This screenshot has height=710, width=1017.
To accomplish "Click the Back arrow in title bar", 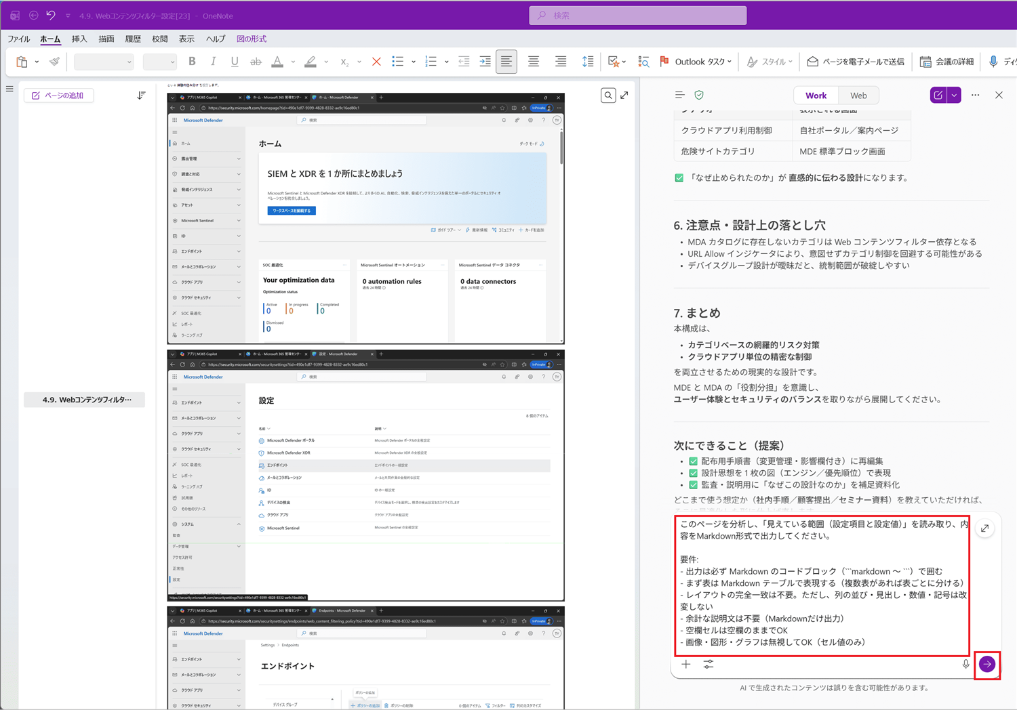I will pos(33,15).
